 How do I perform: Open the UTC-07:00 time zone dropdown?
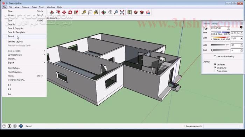(x=229, y=28)
